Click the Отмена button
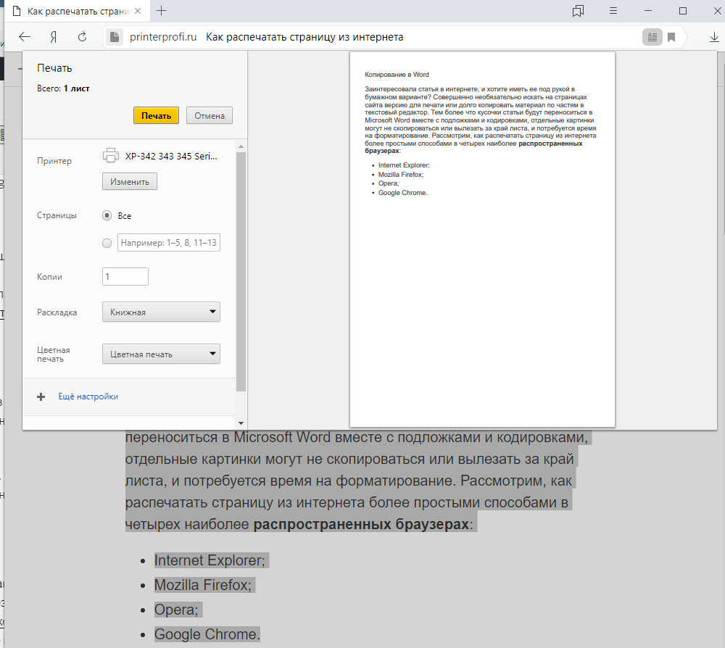The image size is (725, 648). click(210, 115)
